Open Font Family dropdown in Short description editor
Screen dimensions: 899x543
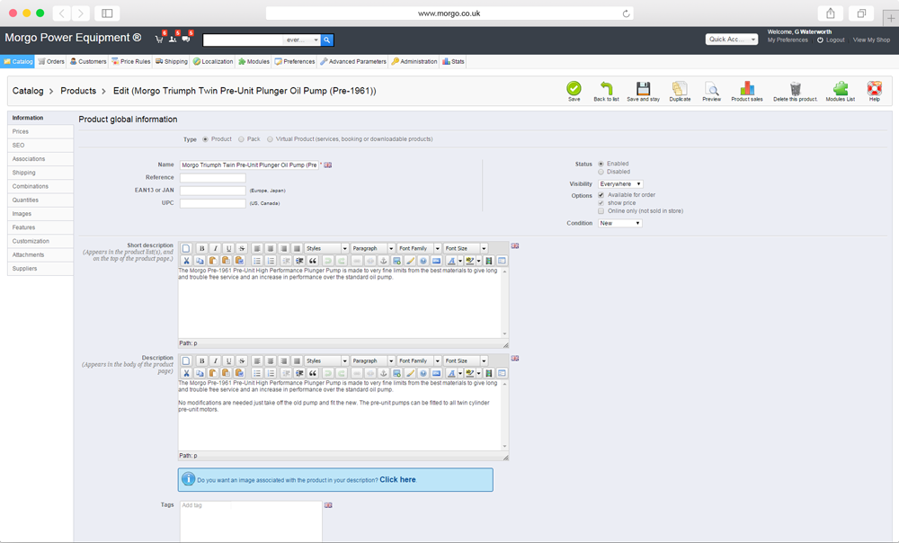[x=419, y=248]
